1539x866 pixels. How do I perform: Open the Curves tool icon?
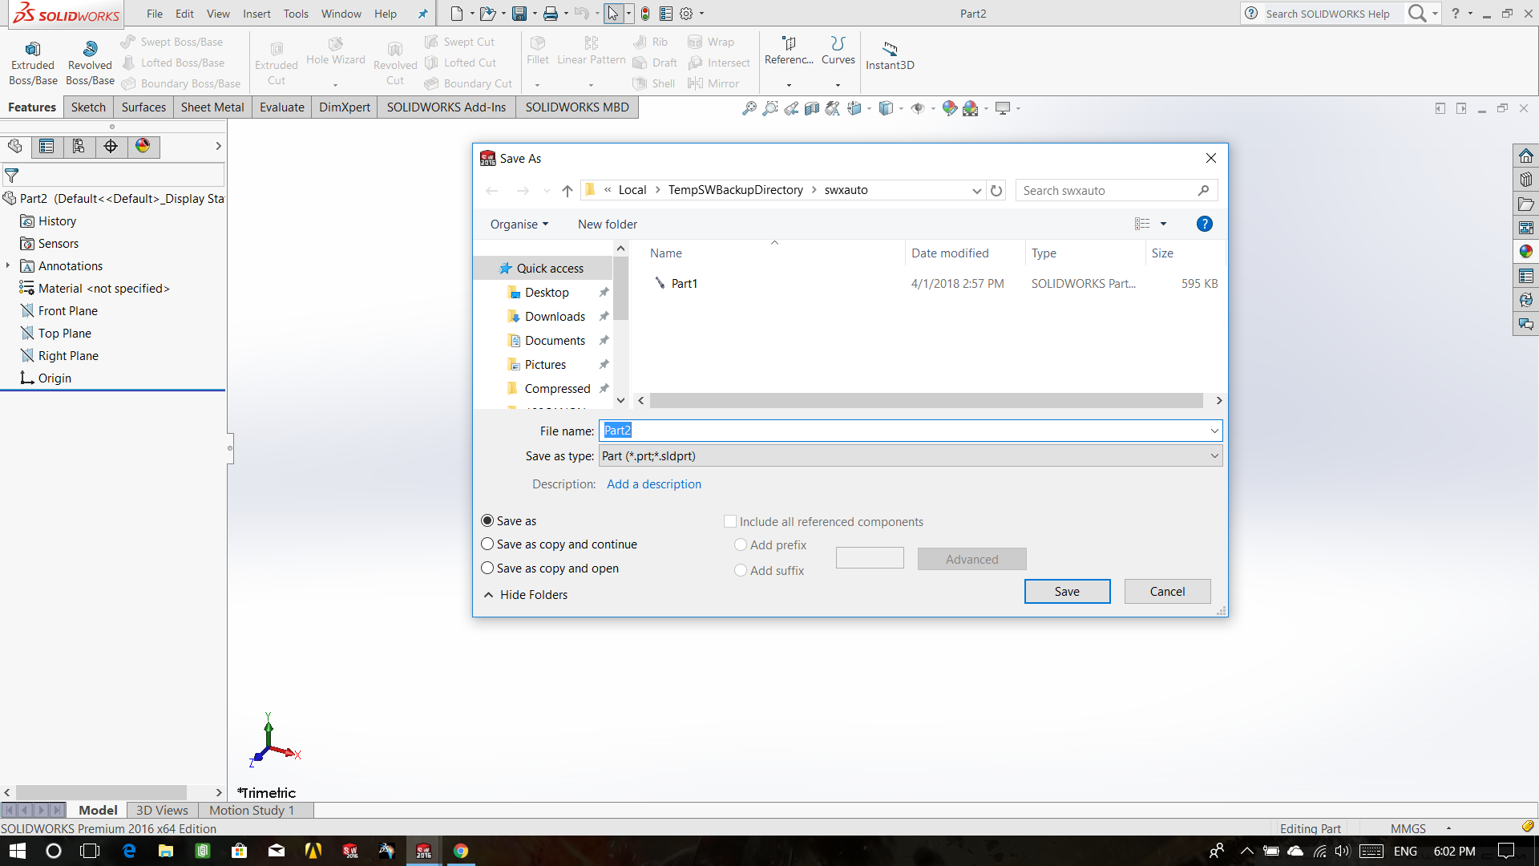838,44
